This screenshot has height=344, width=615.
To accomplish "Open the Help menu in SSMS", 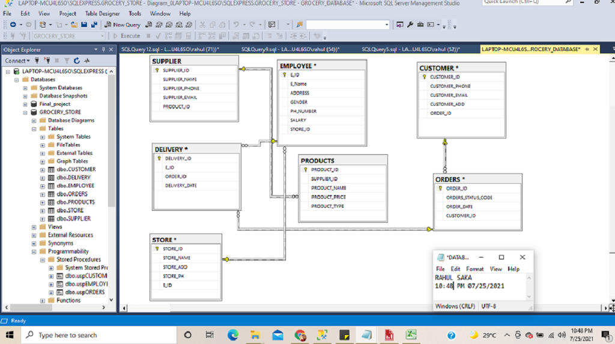I will (x=185, y=13).
